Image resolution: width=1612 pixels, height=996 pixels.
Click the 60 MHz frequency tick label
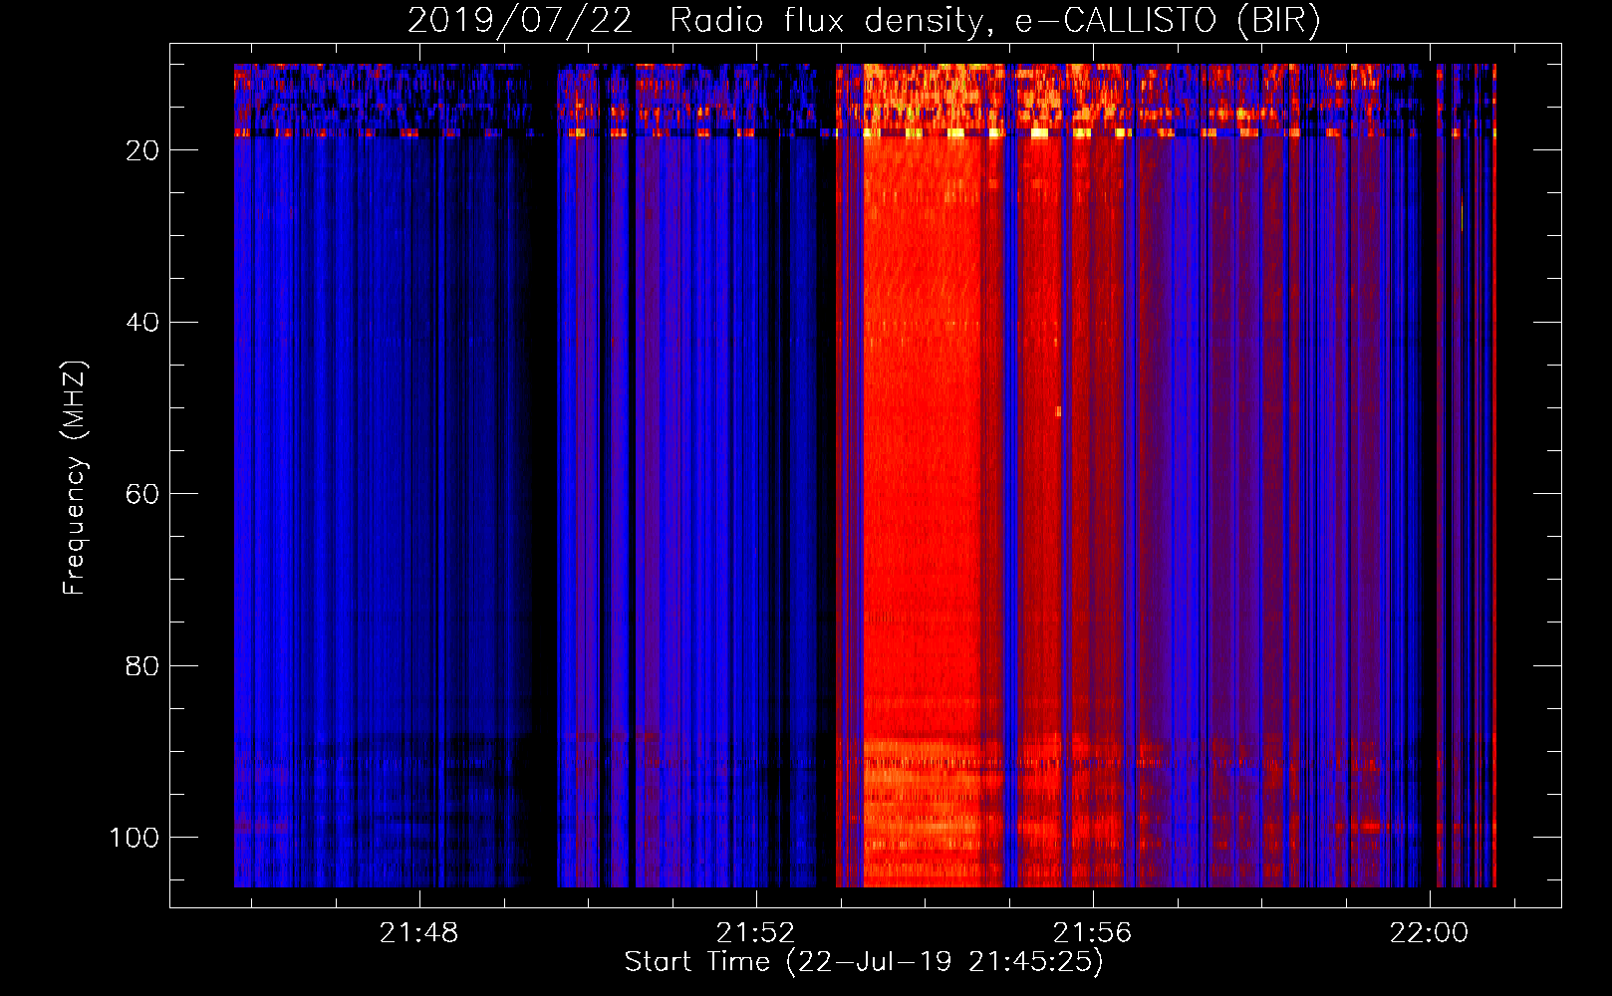[142, 495]
